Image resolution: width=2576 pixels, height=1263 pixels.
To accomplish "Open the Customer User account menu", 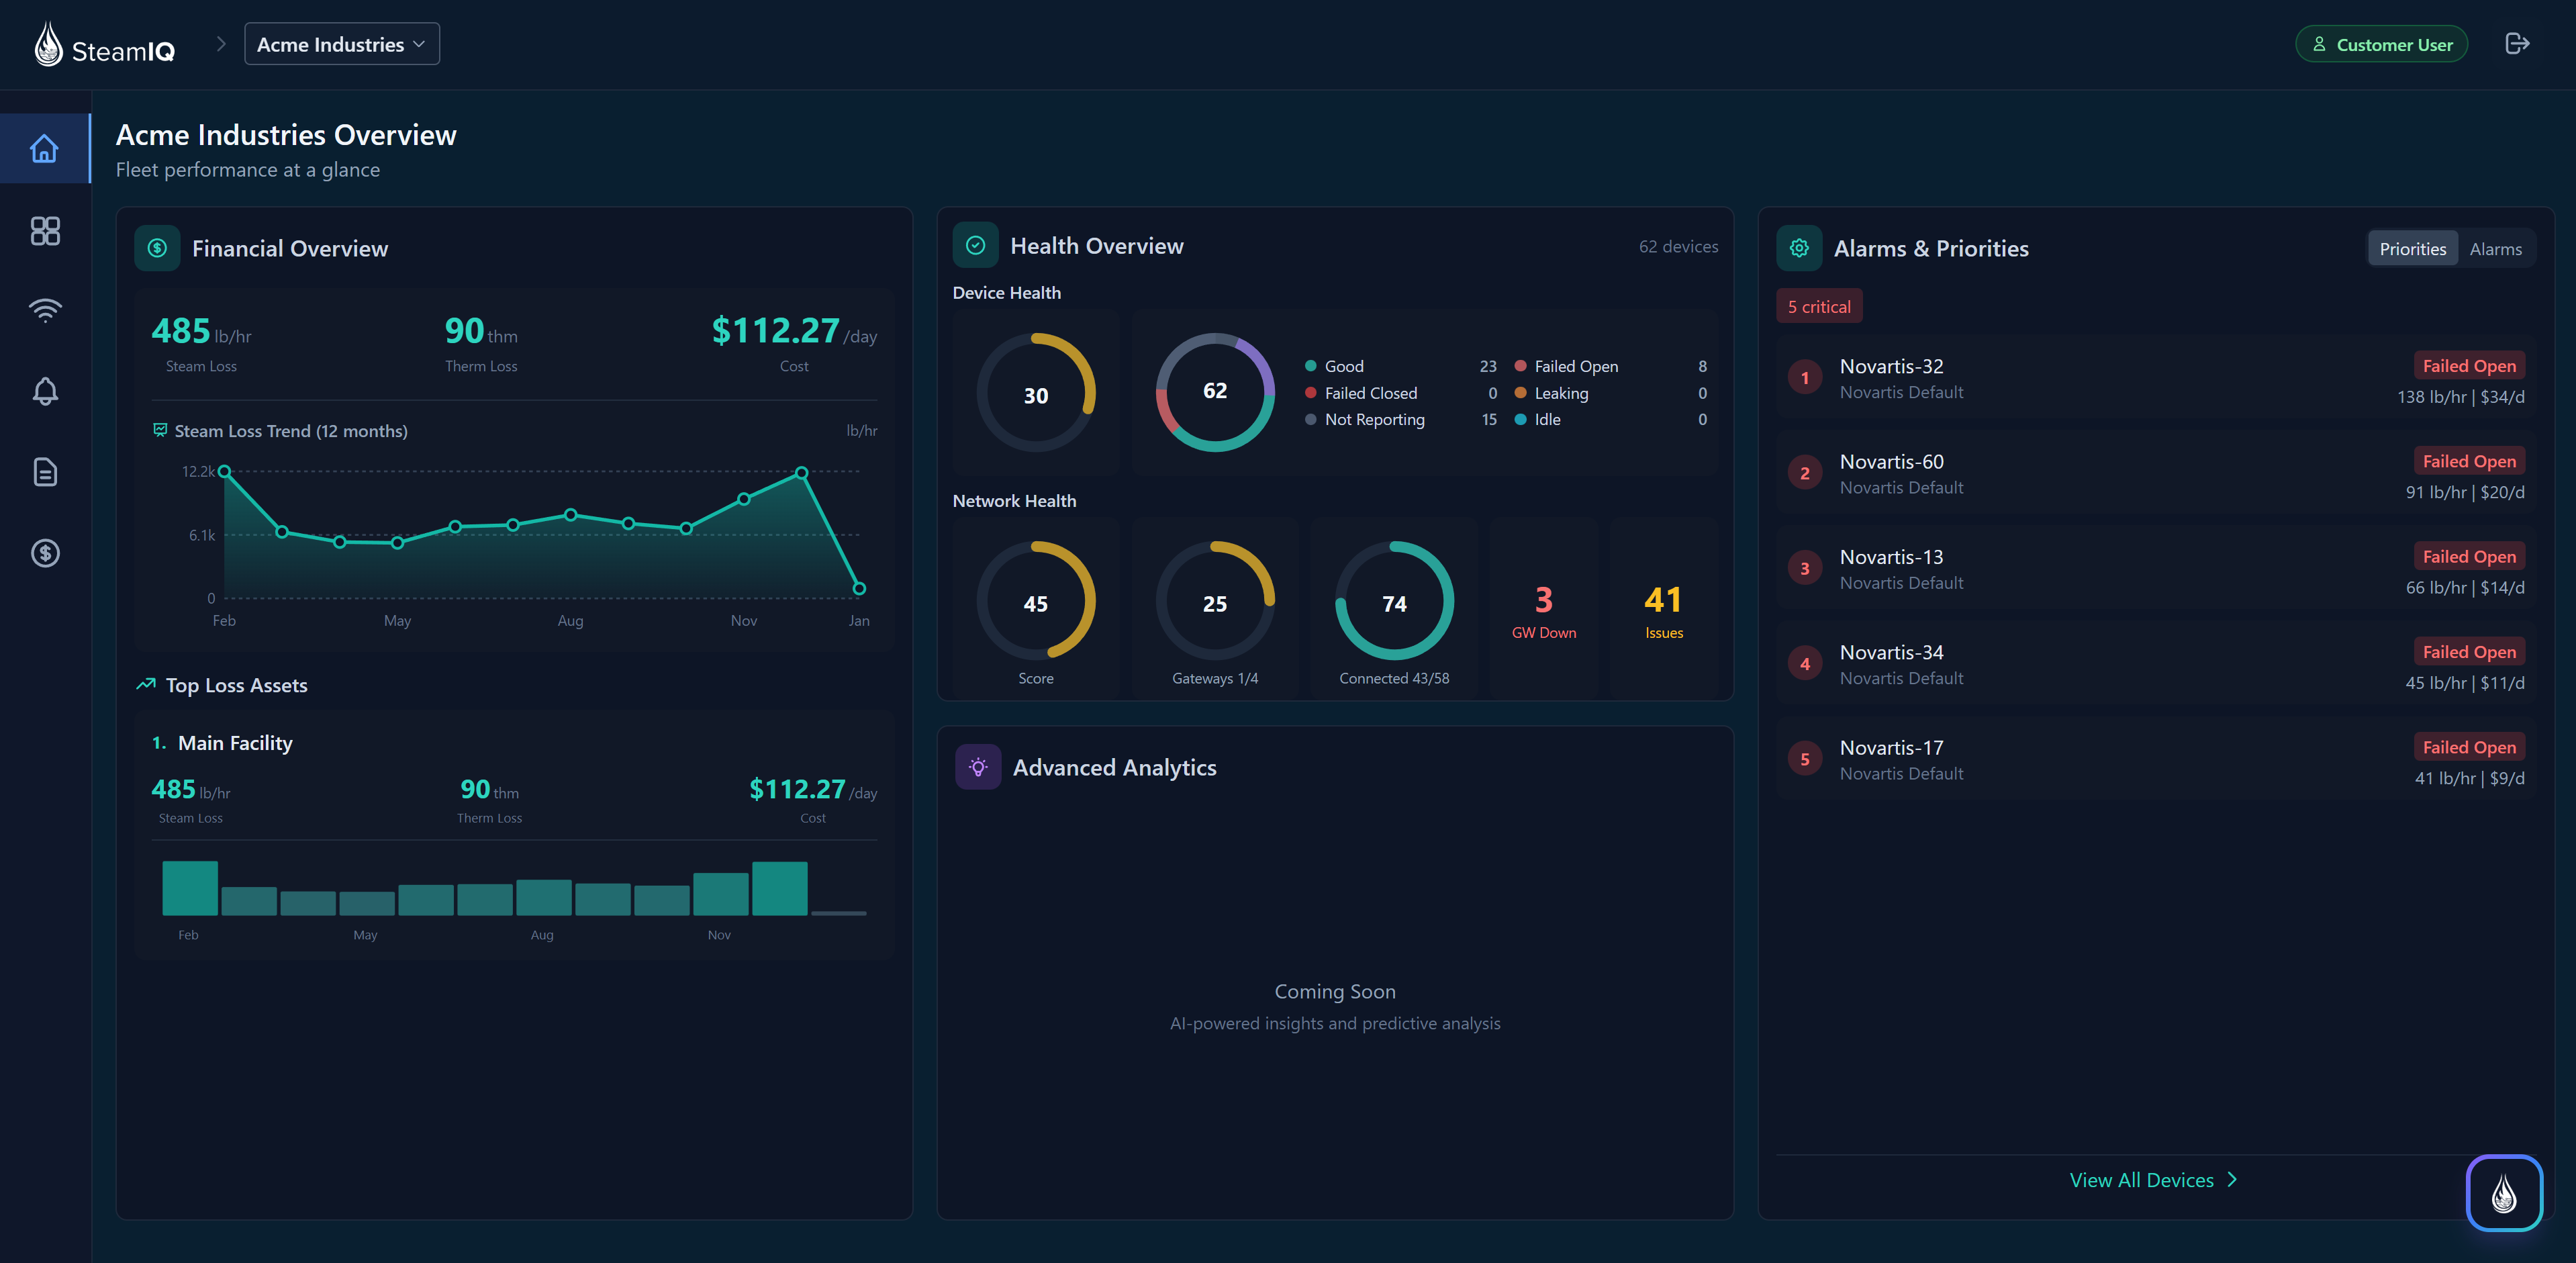I will (x=2381, y=43).
